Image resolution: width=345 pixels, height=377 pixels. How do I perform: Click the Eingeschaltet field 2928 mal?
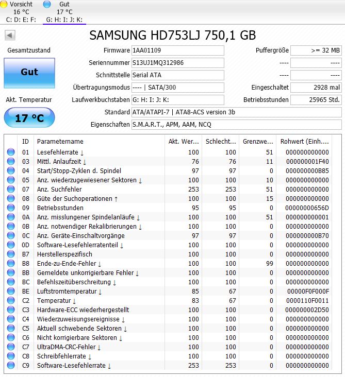316,88
